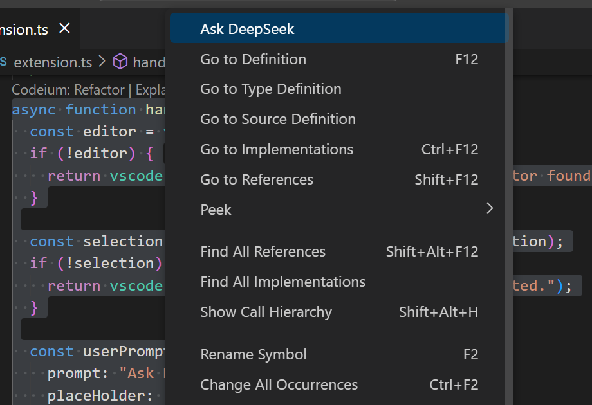Screen dimensions: 592x405
Task: Show Call Hierarchy for symbol
Action: 266,312
